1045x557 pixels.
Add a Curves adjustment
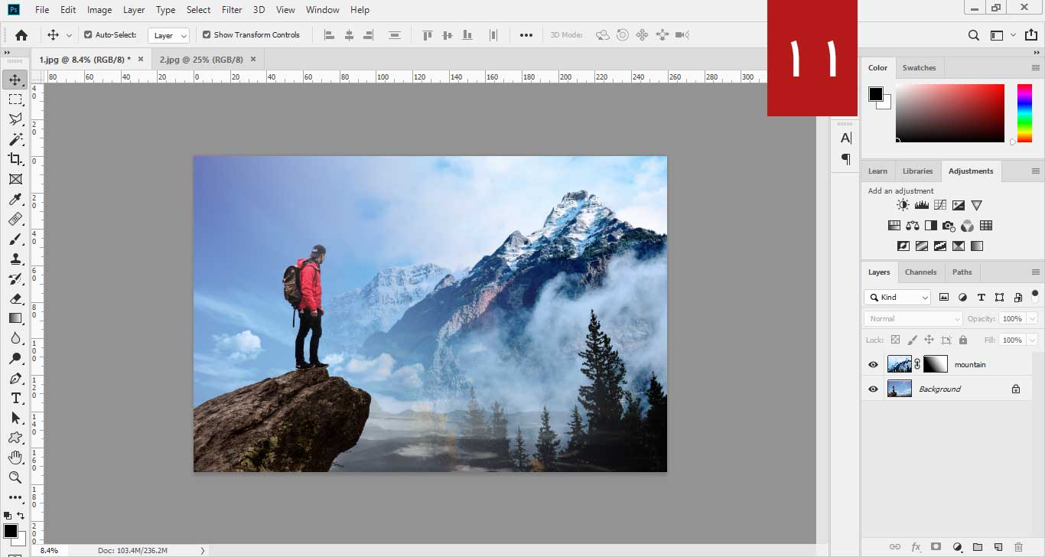coord(939,205)
